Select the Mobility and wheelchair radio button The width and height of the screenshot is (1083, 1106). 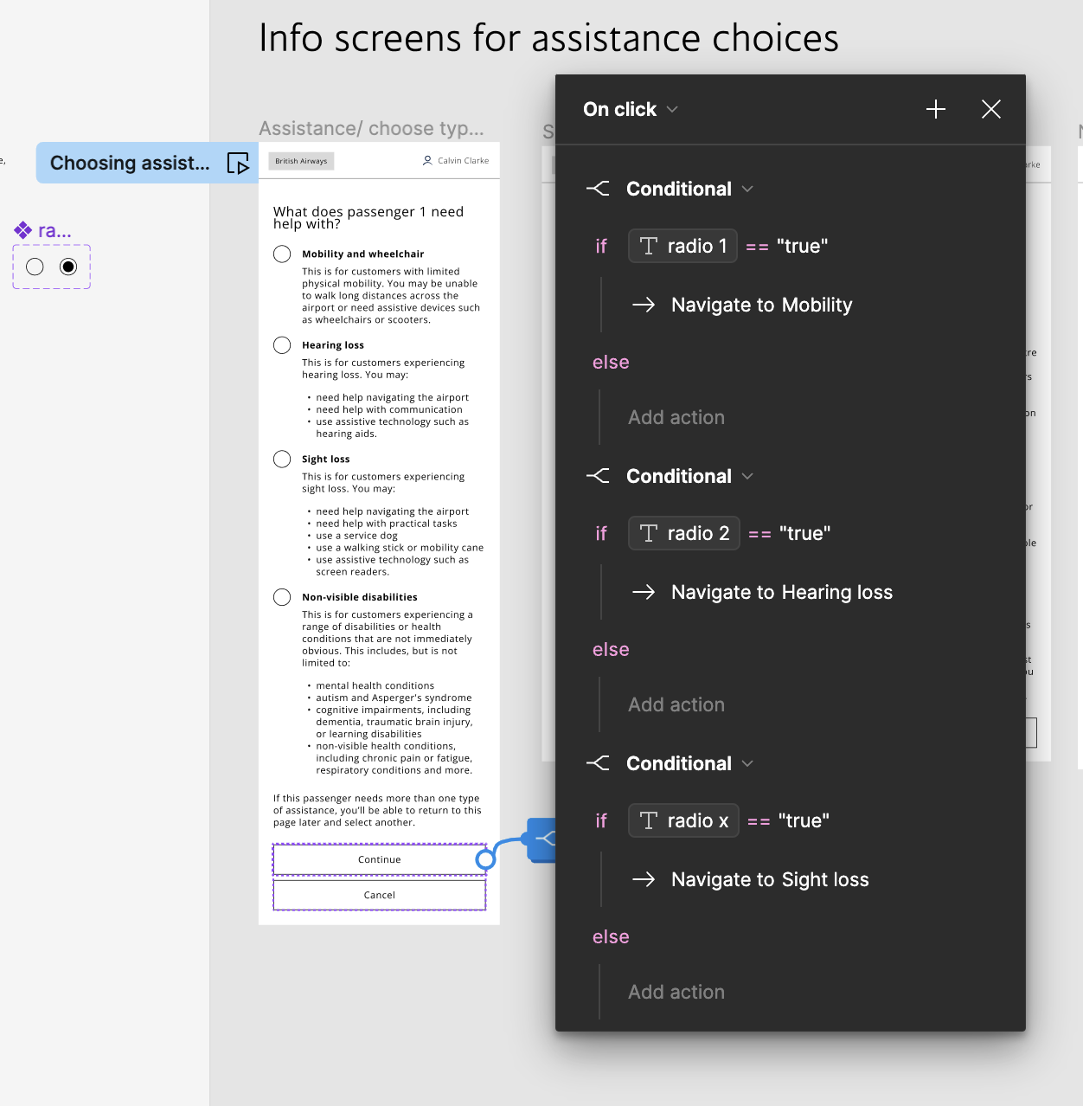tap(282, 254)
